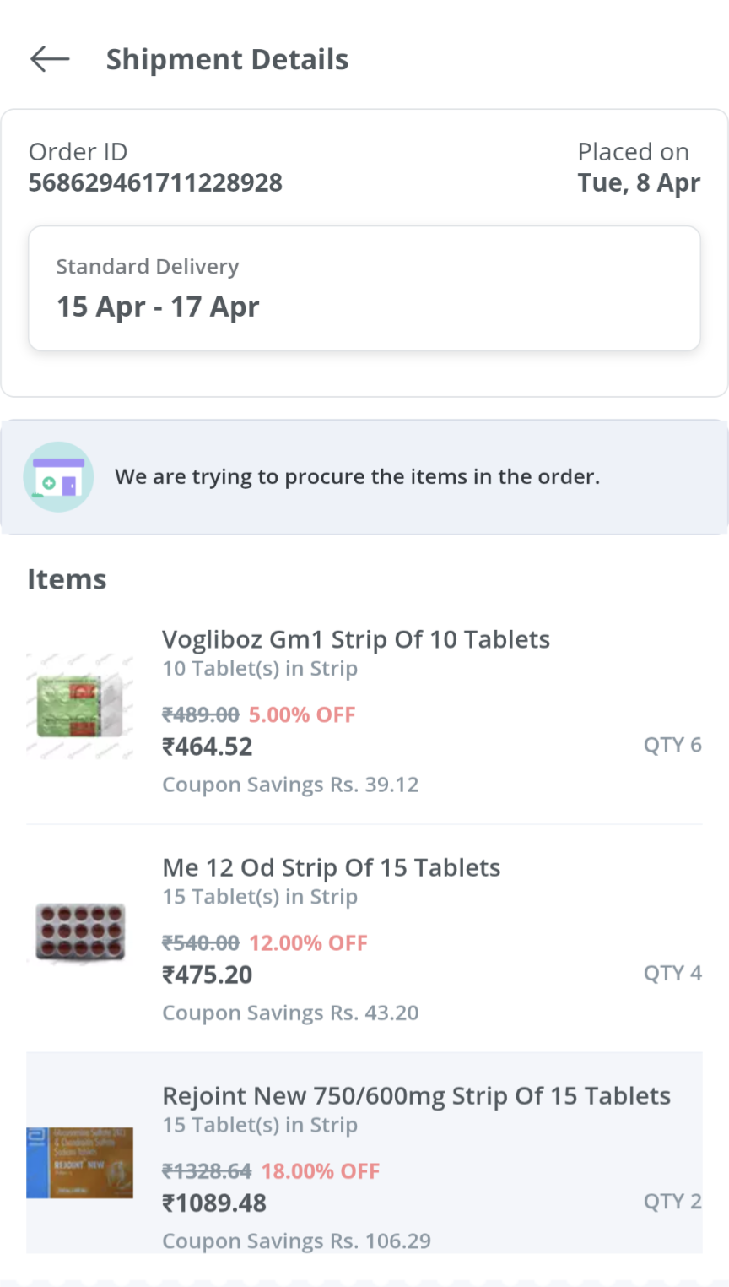Click Coupon Savings Rs. 39.12 text
This screenshot has width=729, height=1287.
point(290,785)
